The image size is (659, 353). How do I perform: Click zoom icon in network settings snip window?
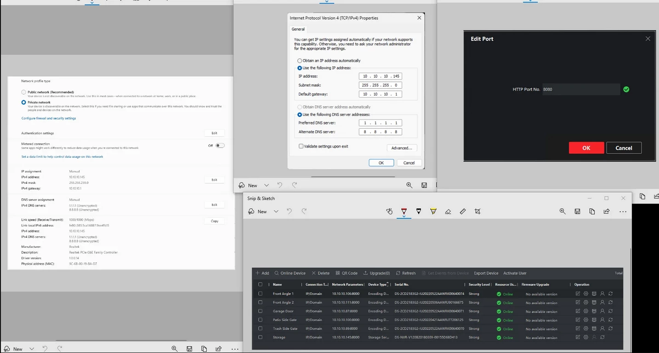[175, 349]
